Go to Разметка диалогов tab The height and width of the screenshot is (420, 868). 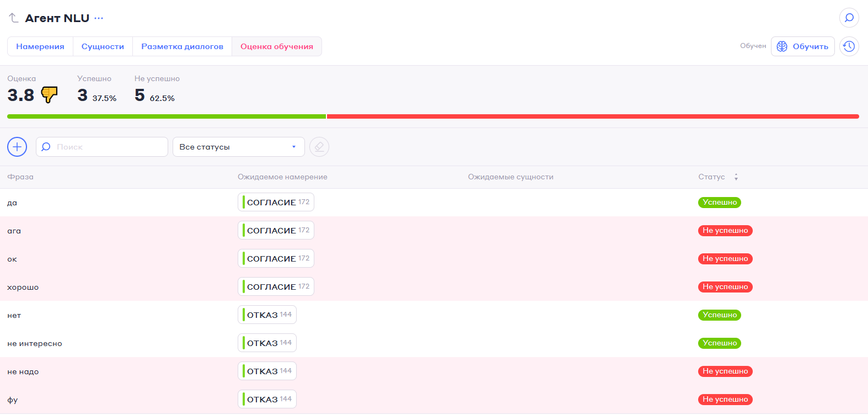[182, 46]
